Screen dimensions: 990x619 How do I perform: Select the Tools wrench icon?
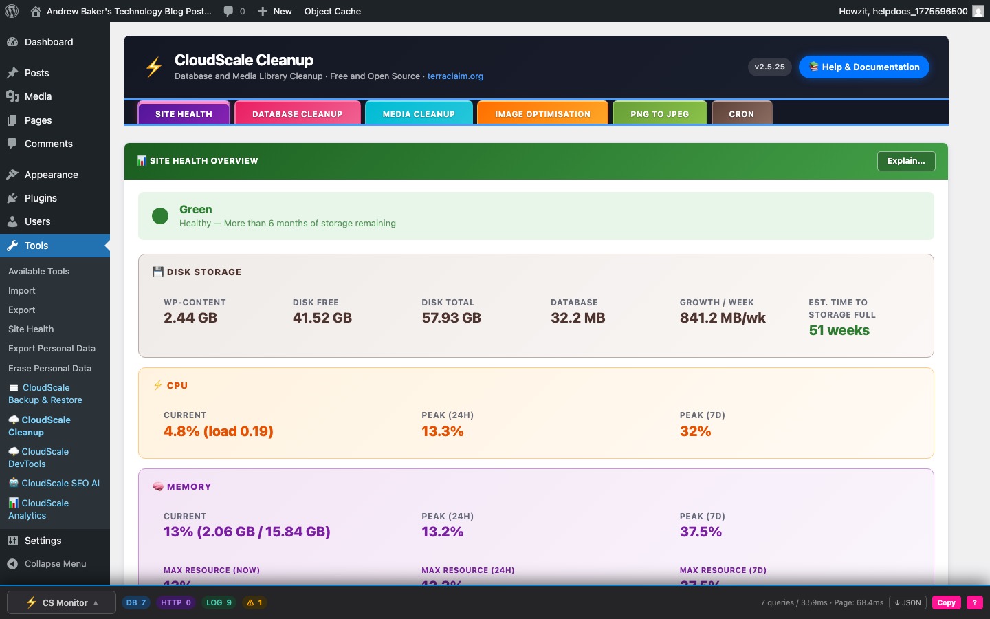[x=12, y=246]
